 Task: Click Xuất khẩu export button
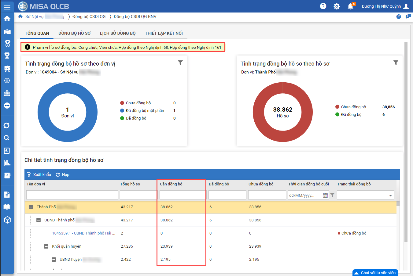(x=39, y=175)
